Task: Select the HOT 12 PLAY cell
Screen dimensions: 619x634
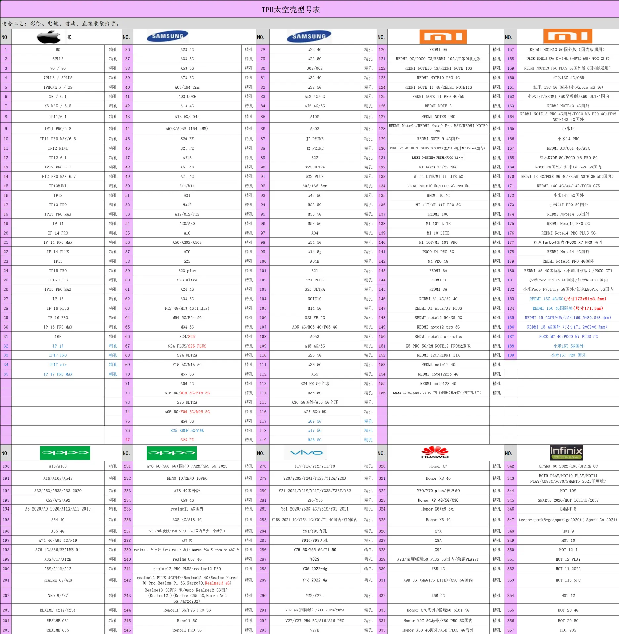Action: [x=568, y=559]
